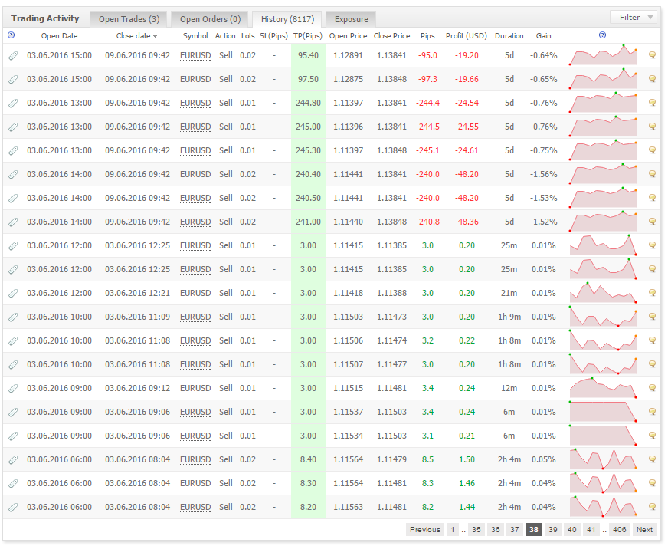Open the tag icon on the 241.00 TP row
The width and height of the screenshot is (668, 546).
tap(13, 222)
